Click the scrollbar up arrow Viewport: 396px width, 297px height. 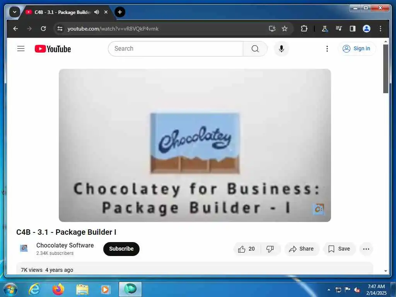click(386, 41)
